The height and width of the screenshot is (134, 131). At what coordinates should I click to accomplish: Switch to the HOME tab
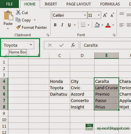30,4
